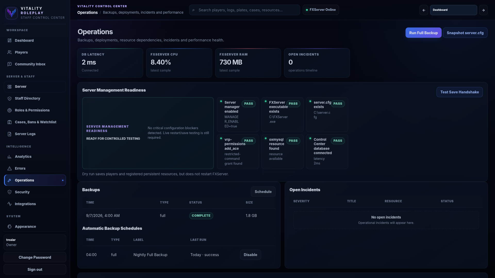Click the Roles & Permissions icon

pos(10,110)
